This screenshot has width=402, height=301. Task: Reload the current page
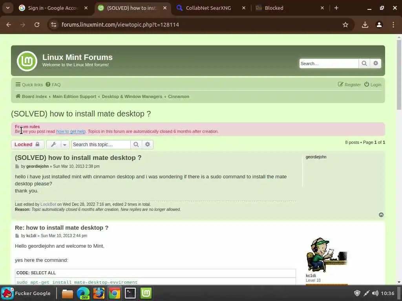tap(37, 25)
